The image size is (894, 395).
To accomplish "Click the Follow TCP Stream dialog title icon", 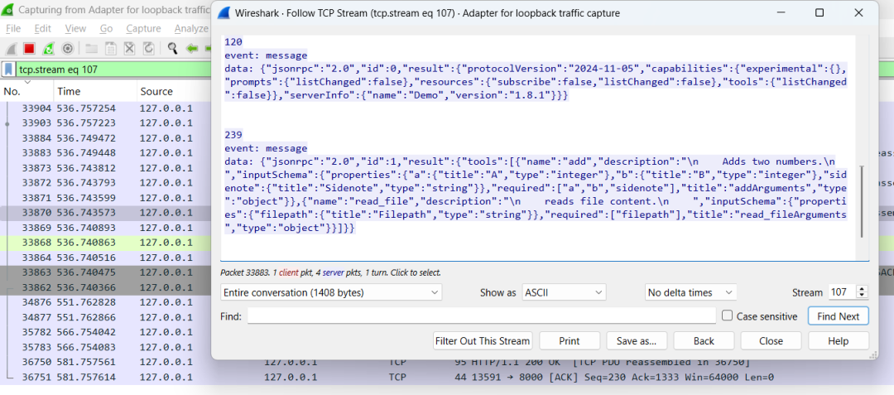I will tap(225, 13).
